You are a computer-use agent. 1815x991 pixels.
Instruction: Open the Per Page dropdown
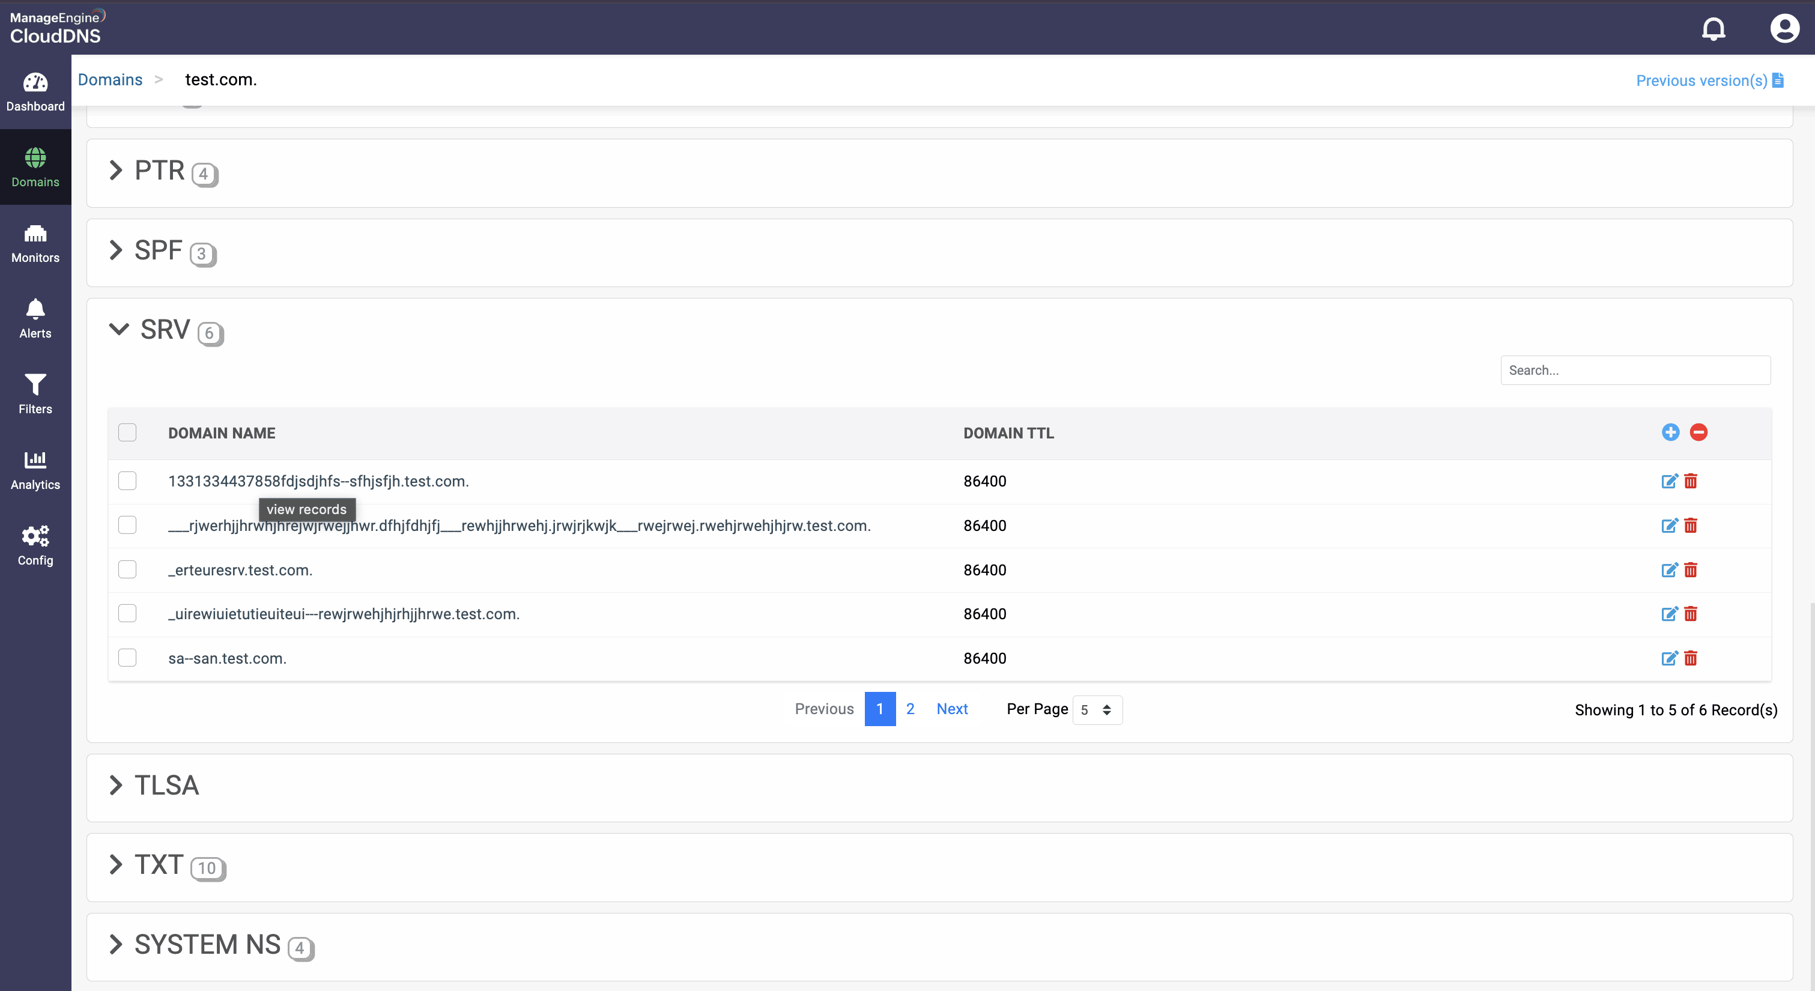click(x=1096, y=710)
